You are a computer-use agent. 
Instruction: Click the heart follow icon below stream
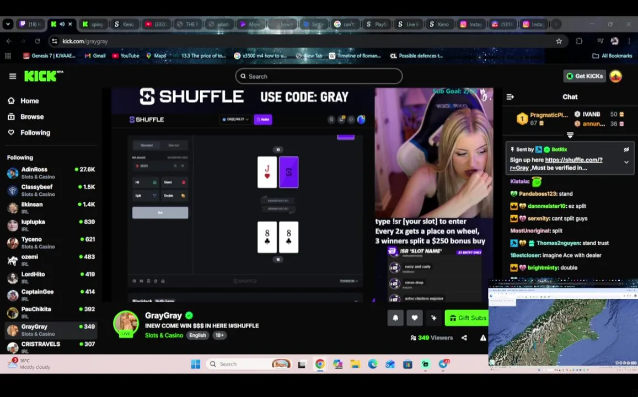point(415,318)
